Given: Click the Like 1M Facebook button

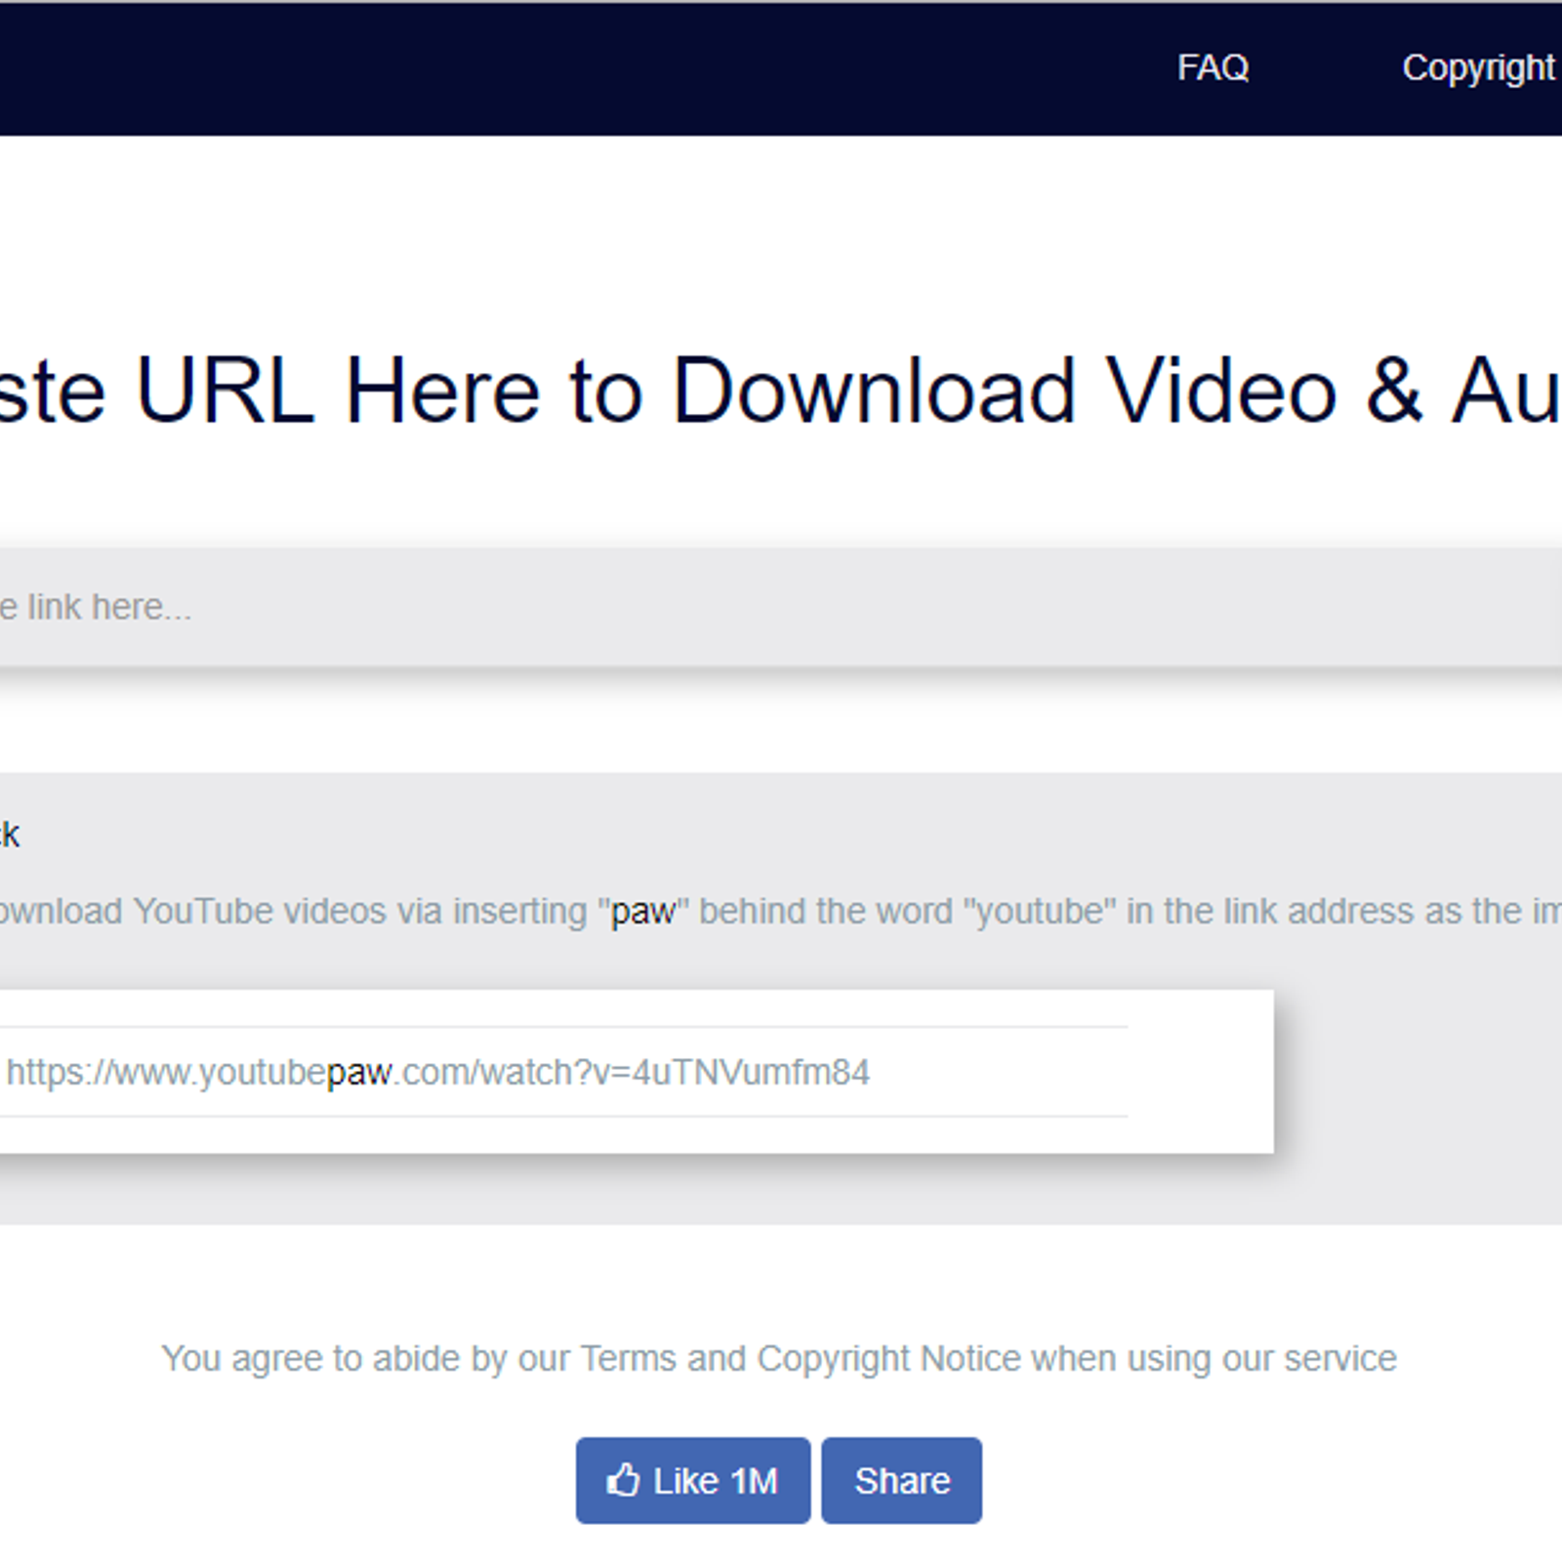Looking at the screenshot, I should tap(693, 1480).
